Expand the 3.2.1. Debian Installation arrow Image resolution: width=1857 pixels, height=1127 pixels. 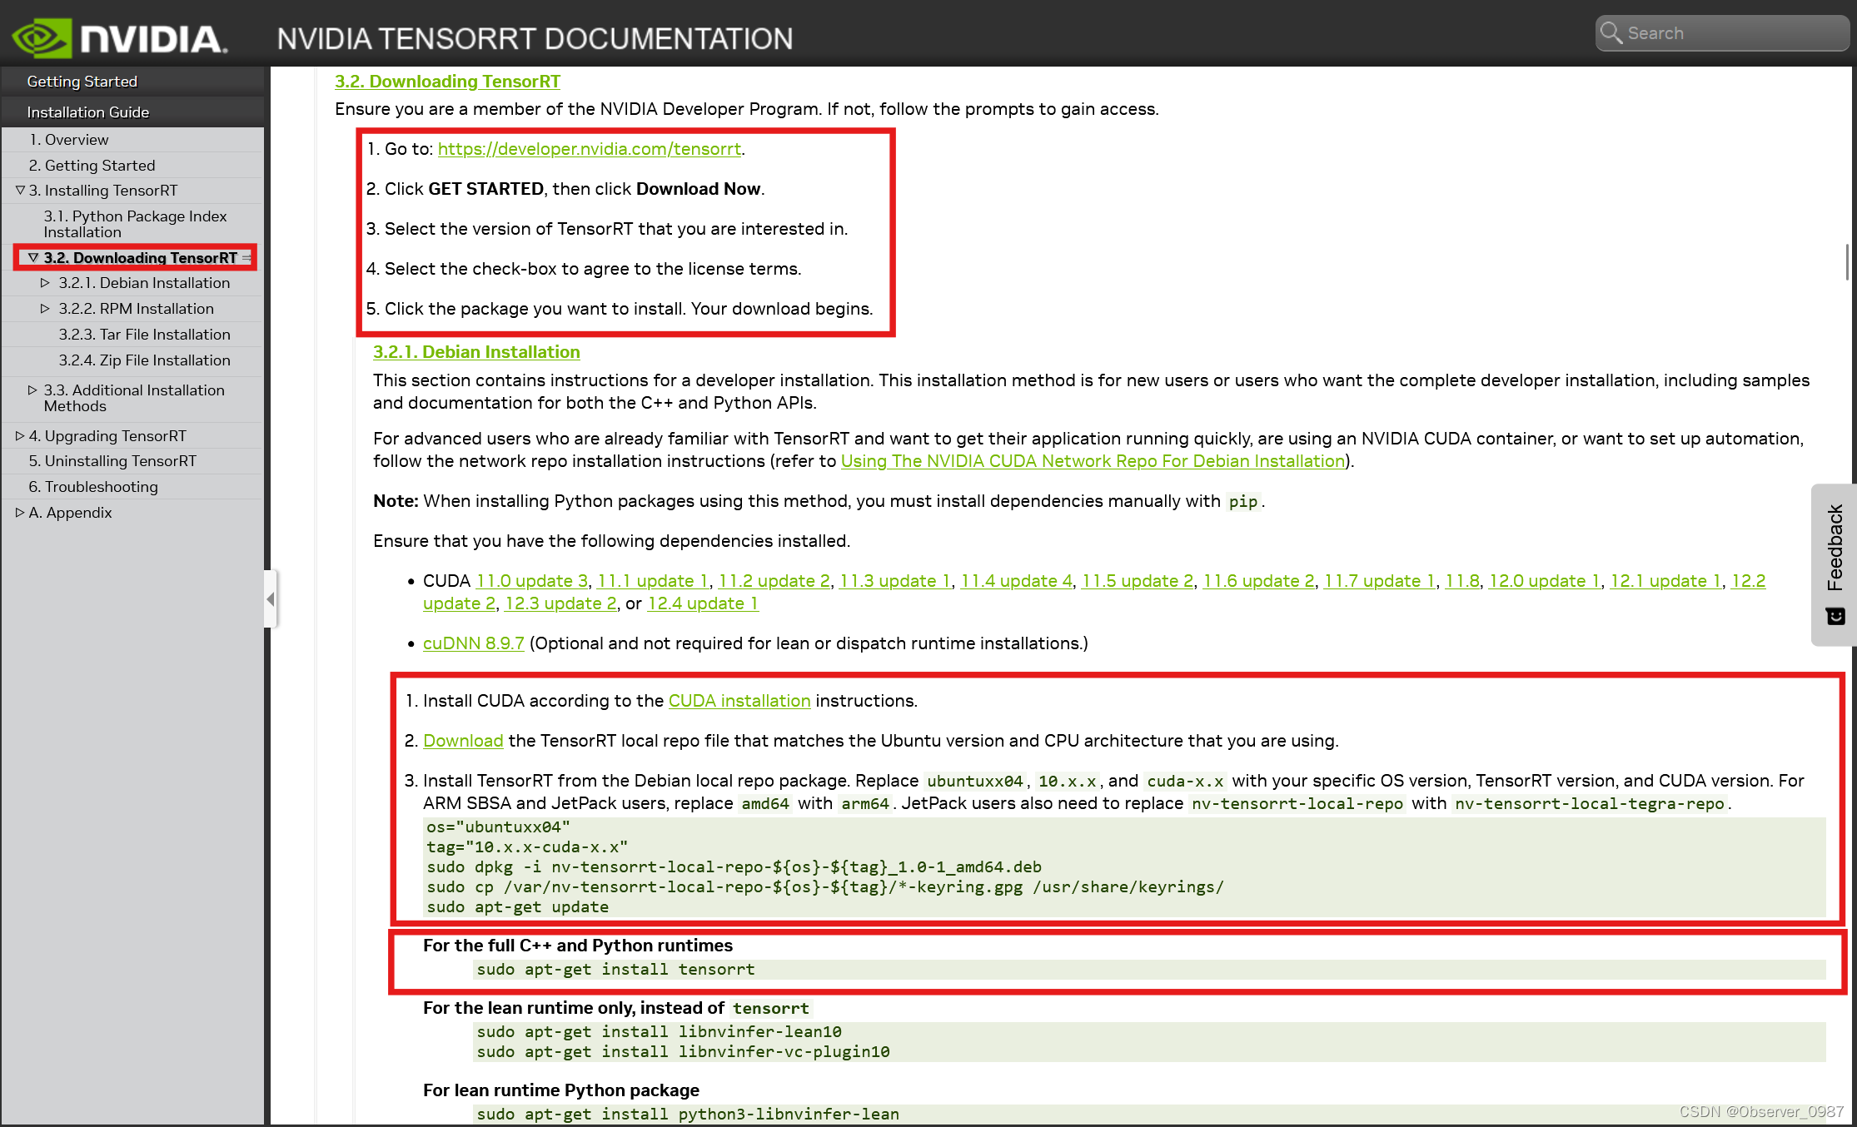(45, 283)
